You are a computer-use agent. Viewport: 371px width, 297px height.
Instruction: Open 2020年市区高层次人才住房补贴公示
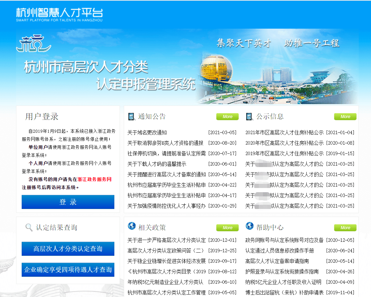(x=284, y=143)
